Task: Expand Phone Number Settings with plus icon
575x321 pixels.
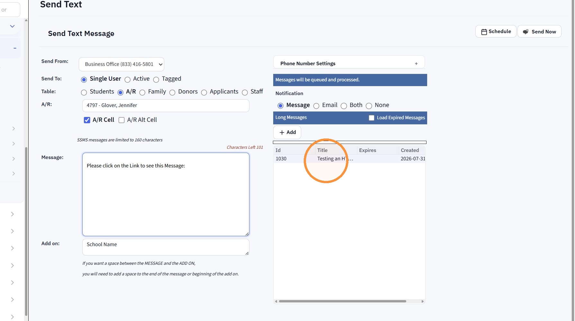Action: (416, 64)
